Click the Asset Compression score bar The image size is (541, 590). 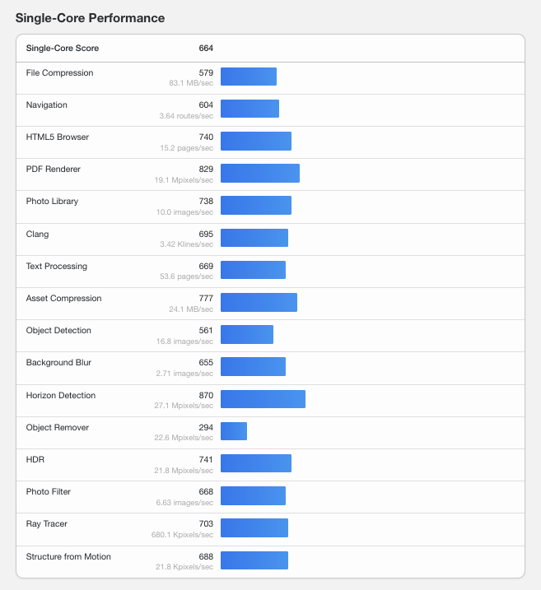[259, 303]
